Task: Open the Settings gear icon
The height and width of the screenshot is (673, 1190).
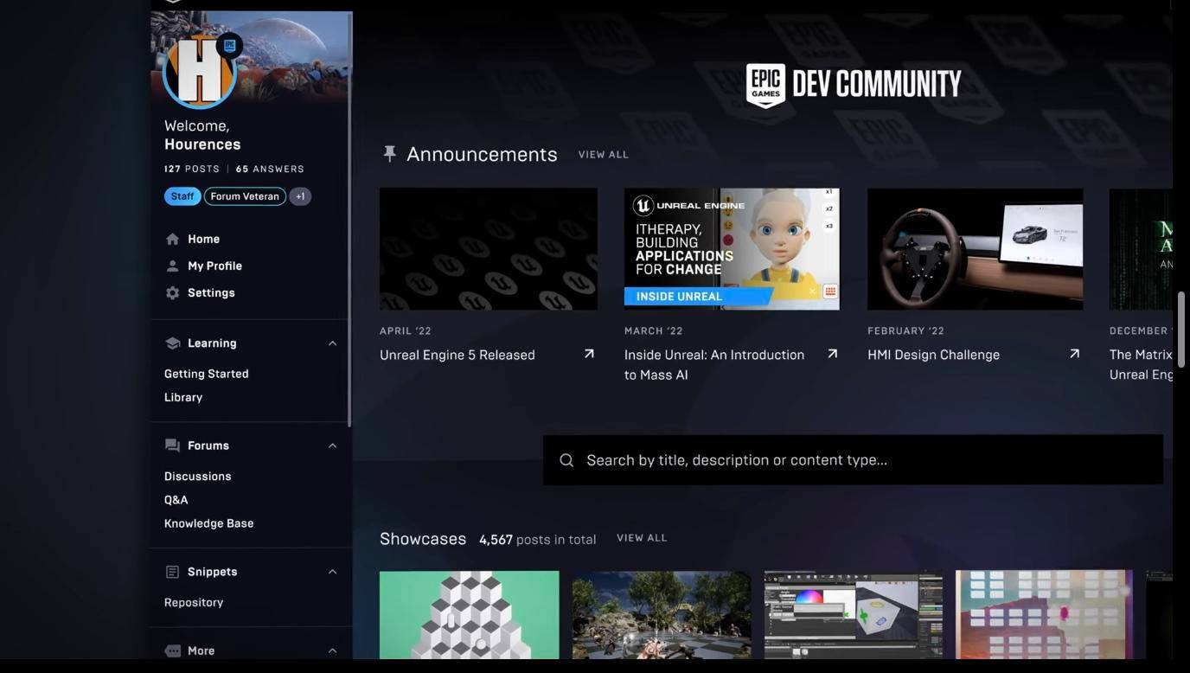Action: (172, 293)
